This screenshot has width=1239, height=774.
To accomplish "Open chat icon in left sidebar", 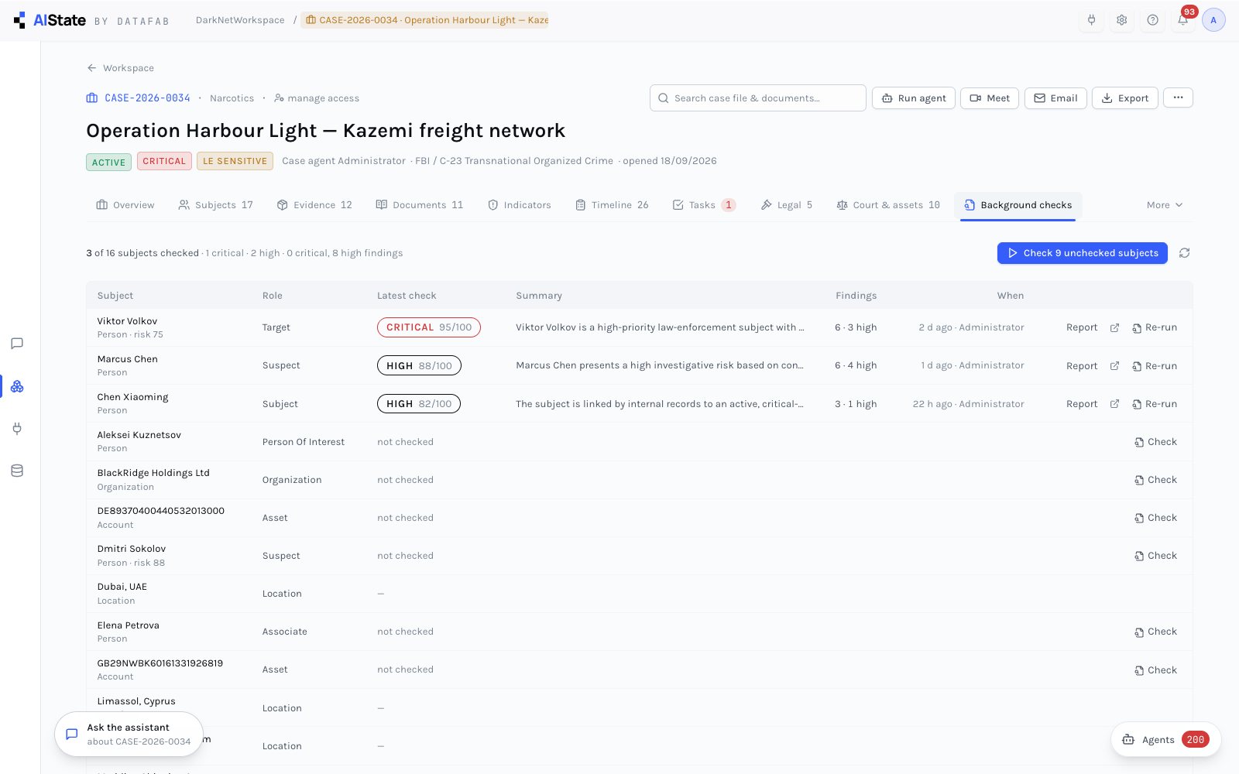I will (x=17, y=344).
